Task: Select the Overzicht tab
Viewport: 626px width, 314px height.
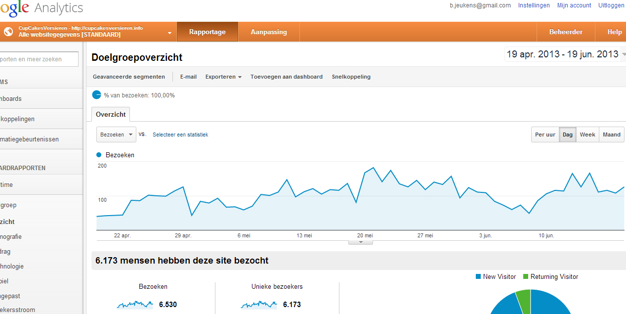Action: click(111, 114)
